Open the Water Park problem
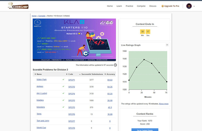Viewport: 202px width, 131px height. (42, 80)
